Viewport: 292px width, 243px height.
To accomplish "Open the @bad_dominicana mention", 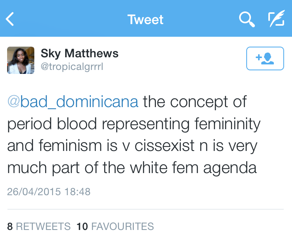I will pos(73,102).
